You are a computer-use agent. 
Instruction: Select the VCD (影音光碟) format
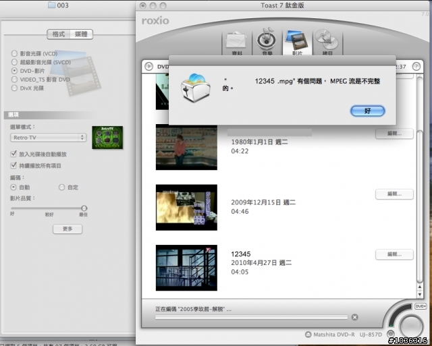click(x=14, y=53)
